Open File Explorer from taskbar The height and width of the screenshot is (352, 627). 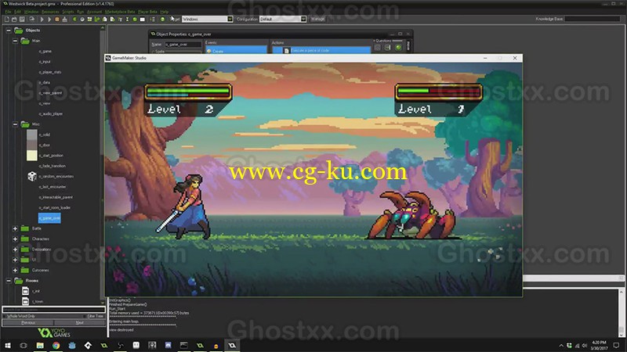coord(40,346)
